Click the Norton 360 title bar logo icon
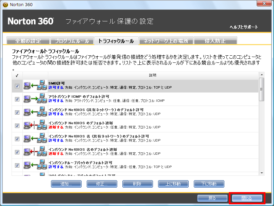 coord(5,4)
